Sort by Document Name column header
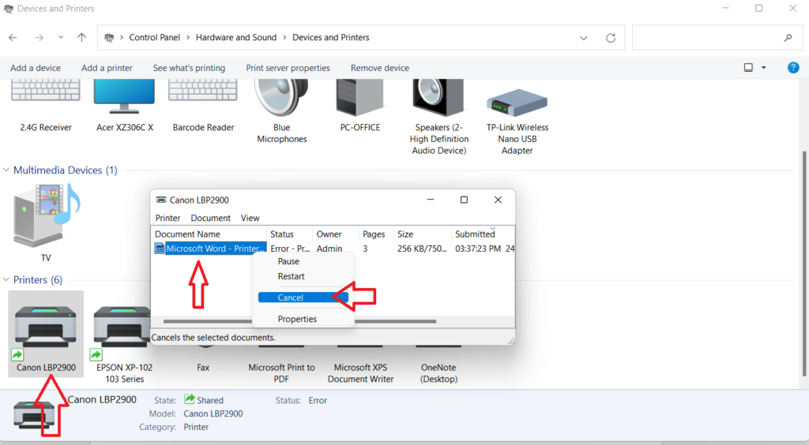This screenshot has height=445, width=809. [209, 234]
